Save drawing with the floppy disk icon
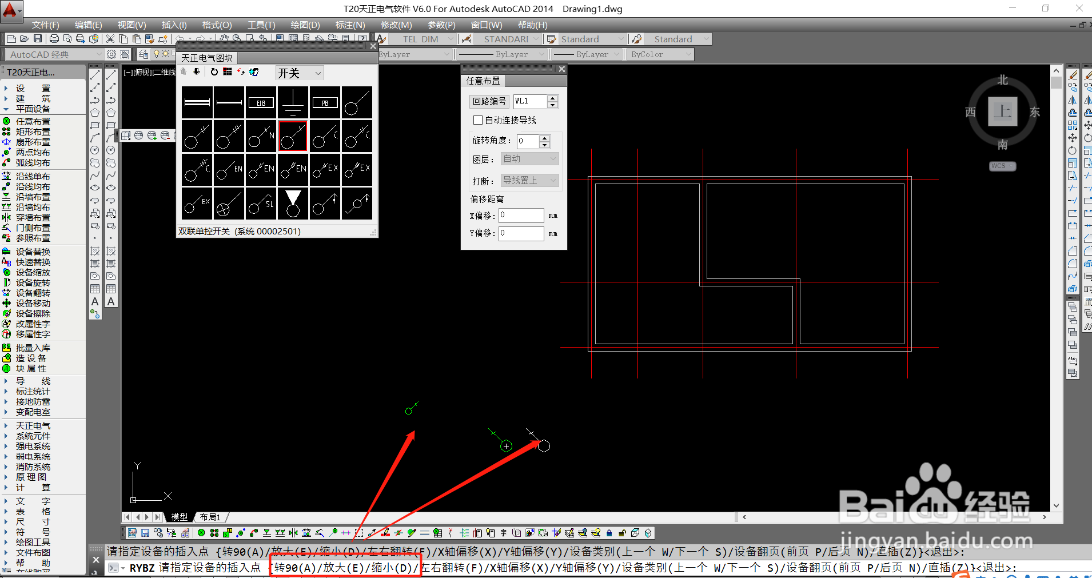Viewport: 1092px width, 578px height. click(38, 39)
